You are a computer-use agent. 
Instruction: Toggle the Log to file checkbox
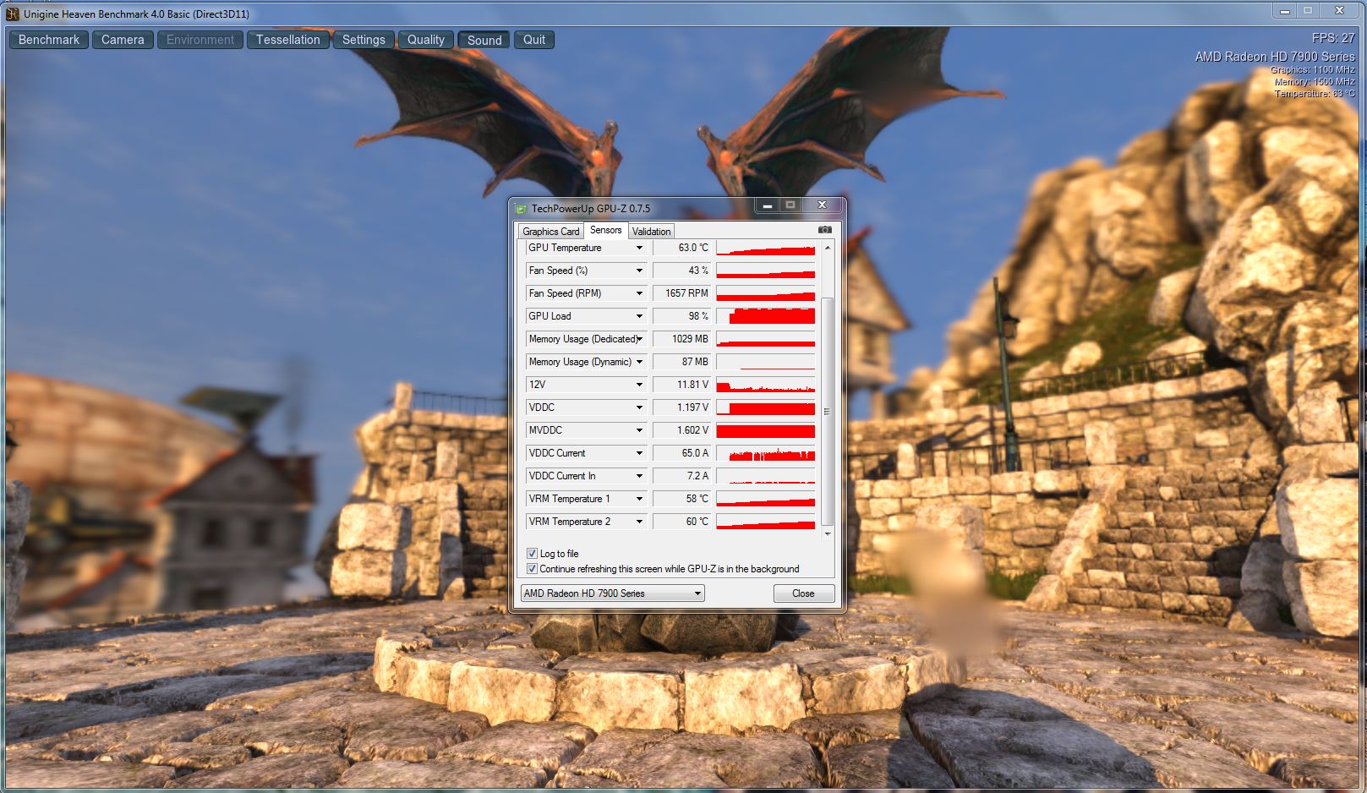(x=532, y=554)
